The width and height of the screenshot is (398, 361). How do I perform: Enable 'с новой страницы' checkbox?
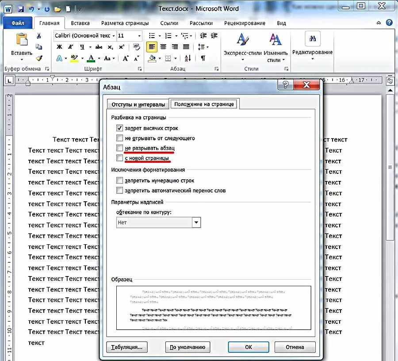[119, 158]
